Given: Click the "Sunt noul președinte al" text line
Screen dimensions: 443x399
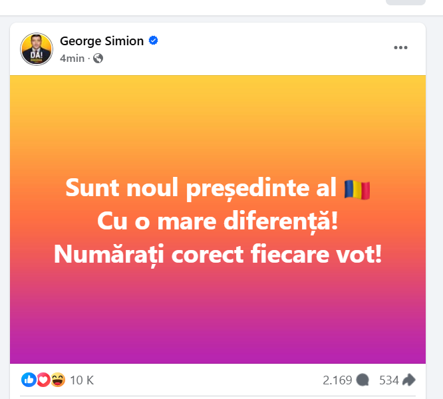Looking at the screenshot, I should 201,189.
